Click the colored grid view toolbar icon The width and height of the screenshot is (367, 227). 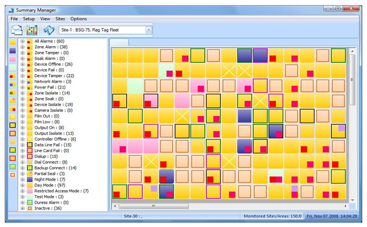click(32, 30)
